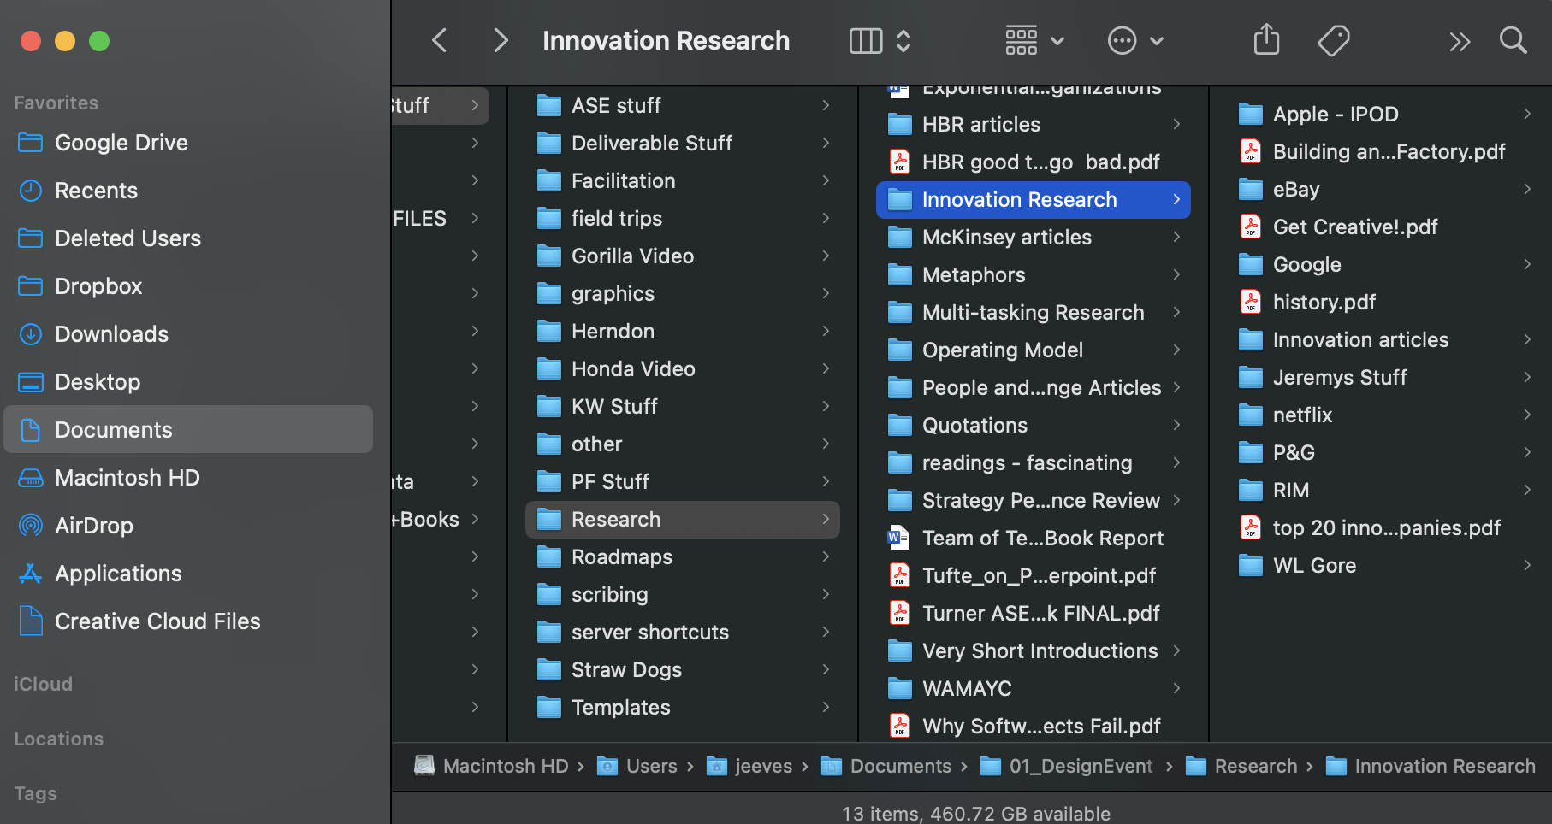Select the McKinsey articles folder
This screenshot has width=1552, height=824.
pyautogui.click(x=1034, y=237)
